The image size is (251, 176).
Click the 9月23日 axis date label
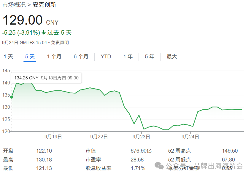(141, 137)
